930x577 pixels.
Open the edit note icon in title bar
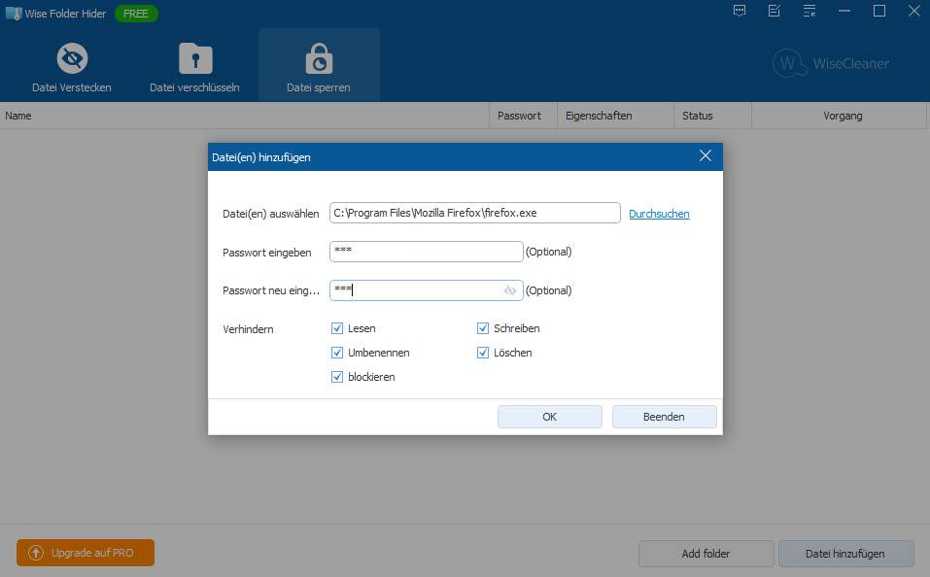point(775,11)
